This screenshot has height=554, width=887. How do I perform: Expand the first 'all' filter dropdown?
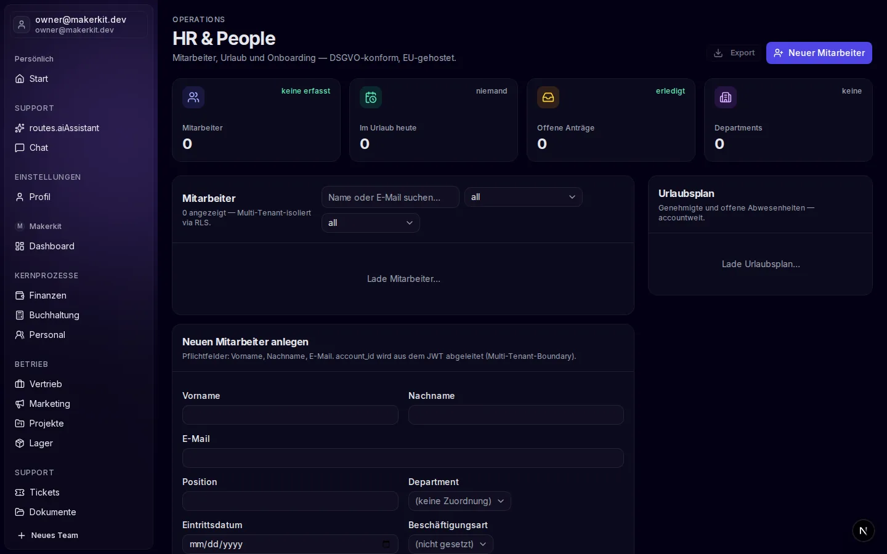(524, 197)
